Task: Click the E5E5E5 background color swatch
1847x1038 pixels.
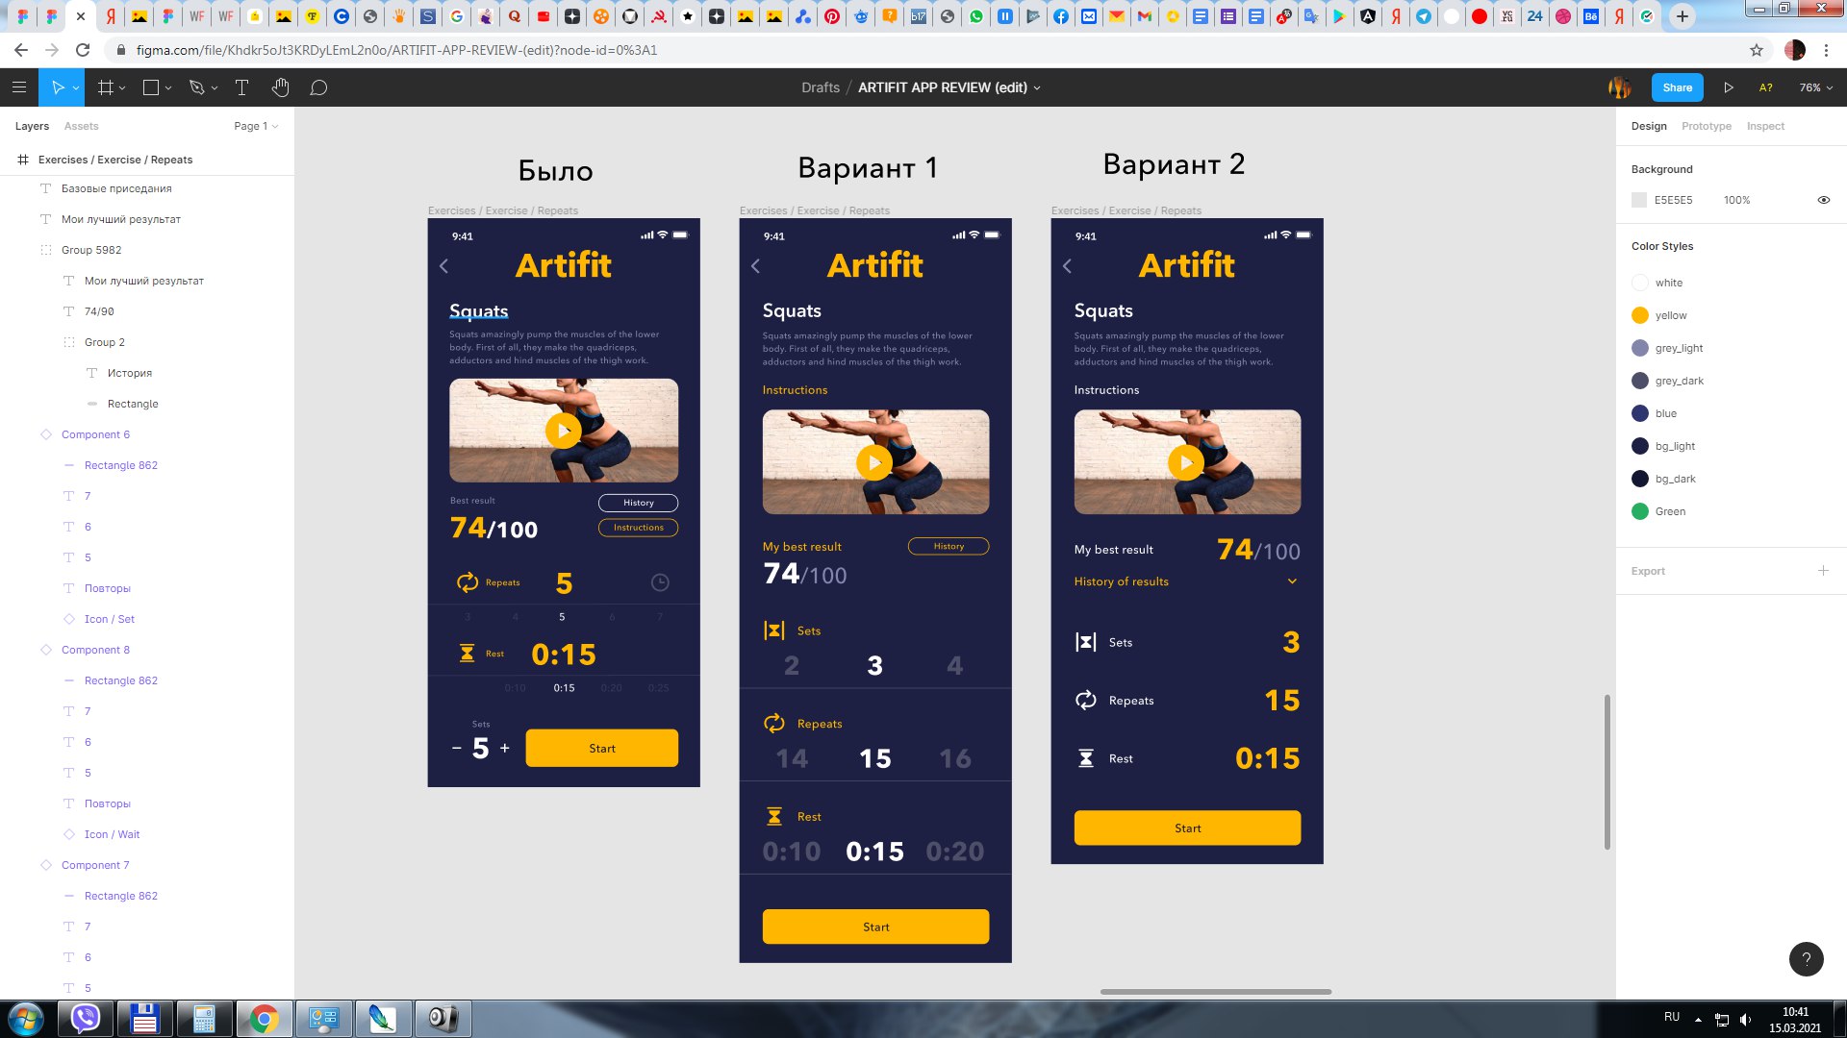Action: [1639, 200]
